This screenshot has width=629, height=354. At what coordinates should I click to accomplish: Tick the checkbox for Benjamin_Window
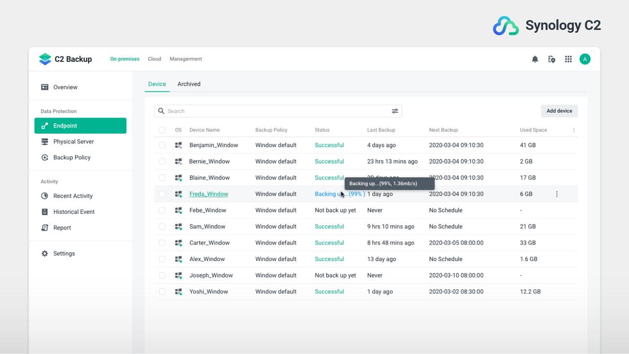[x=162, y=145]
